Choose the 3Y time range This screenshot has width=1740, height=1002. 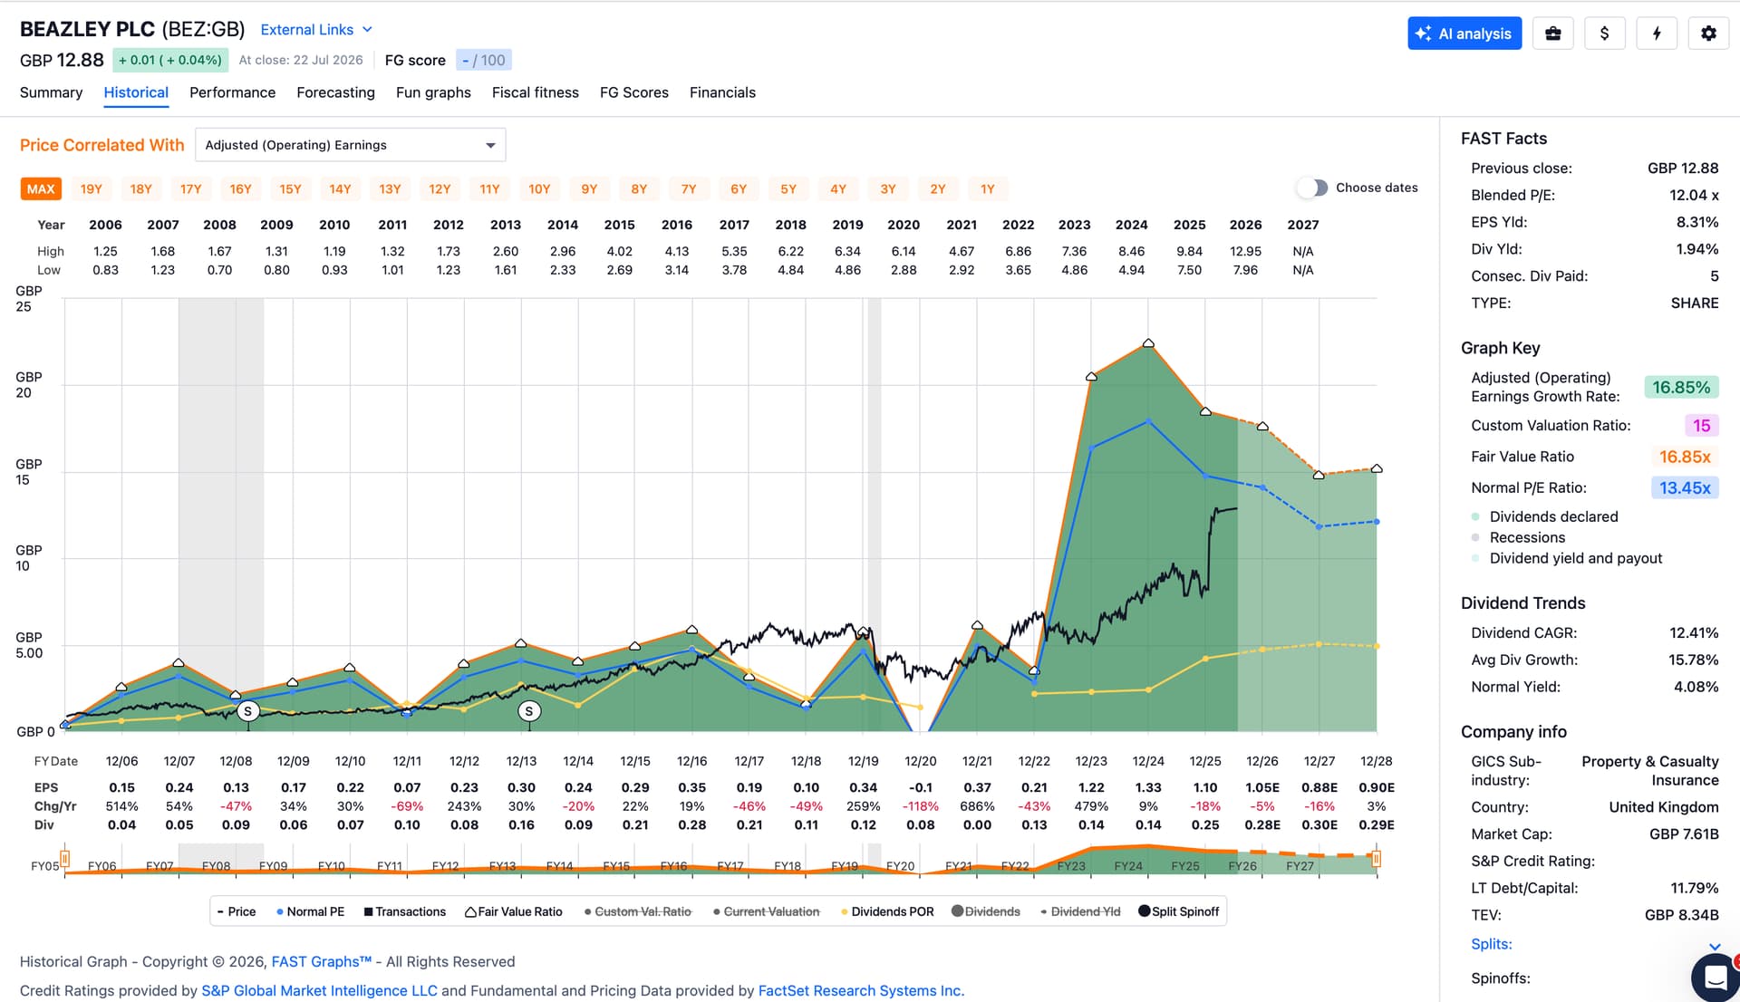coord(888,188)
